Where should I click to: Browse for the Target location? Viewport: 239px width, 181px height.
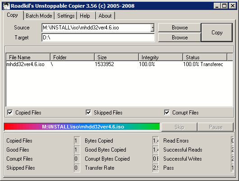180,38
